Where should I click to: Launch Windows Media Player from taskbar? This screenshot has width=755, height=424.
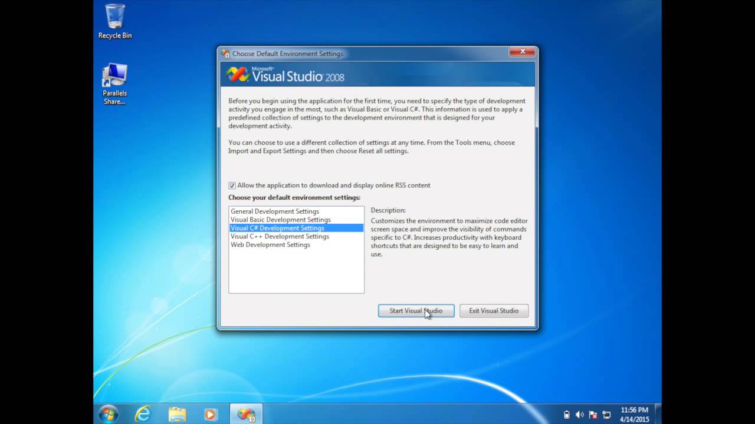click(x=211, y=414)
